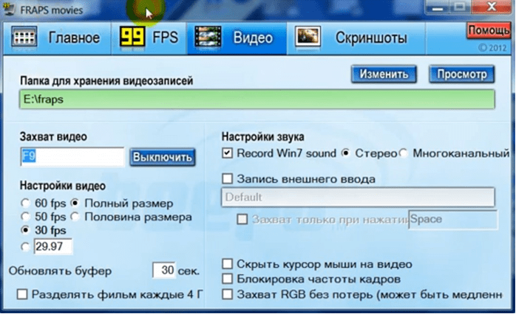
Task: Enable Разделять фильм каждые 4 Г checkbox
Action: (22, 294)
